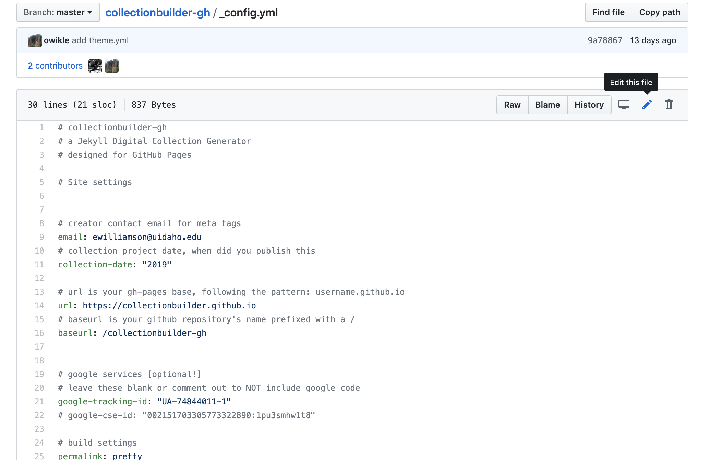Screen dimensions: 709x460
Task: Click the 2 contributors link
Action: point(55,66)
